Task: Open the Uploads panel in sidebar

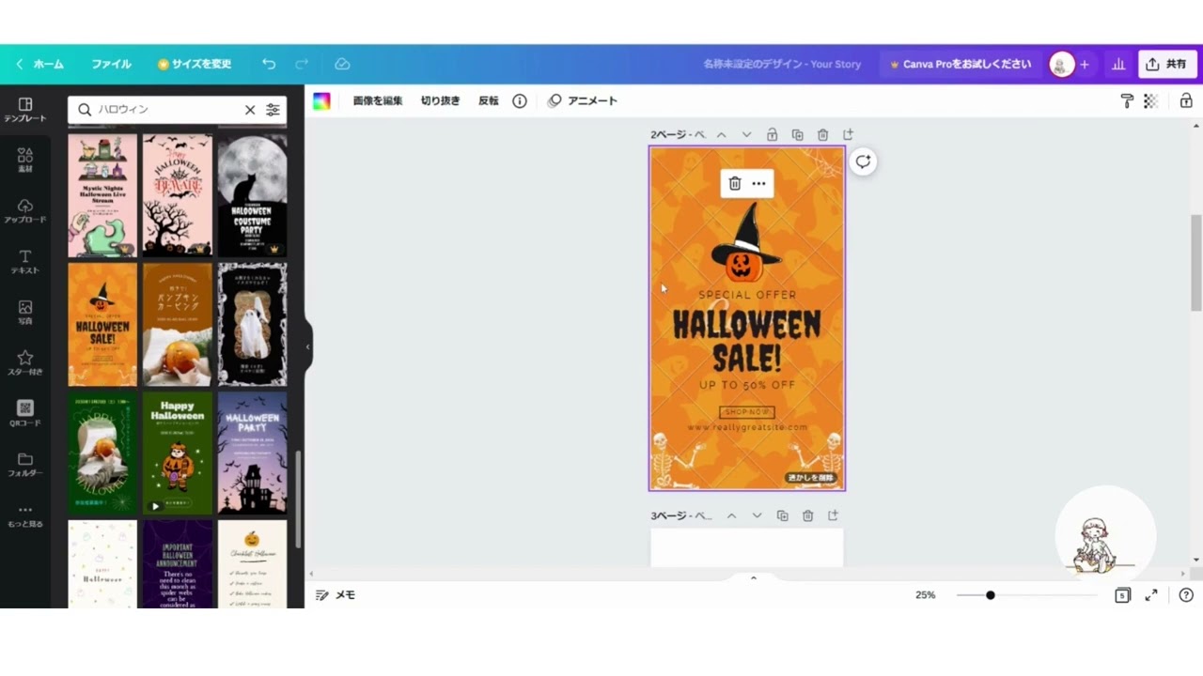Action: point(25,211)
